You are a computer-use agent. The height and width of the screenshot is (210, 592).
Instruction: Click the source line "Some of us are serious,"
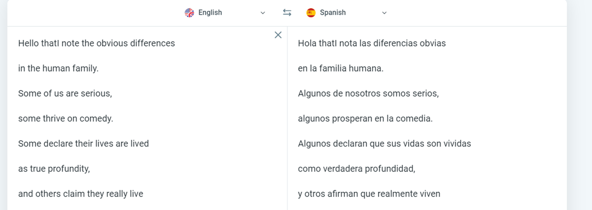click(x=65, y=93)
